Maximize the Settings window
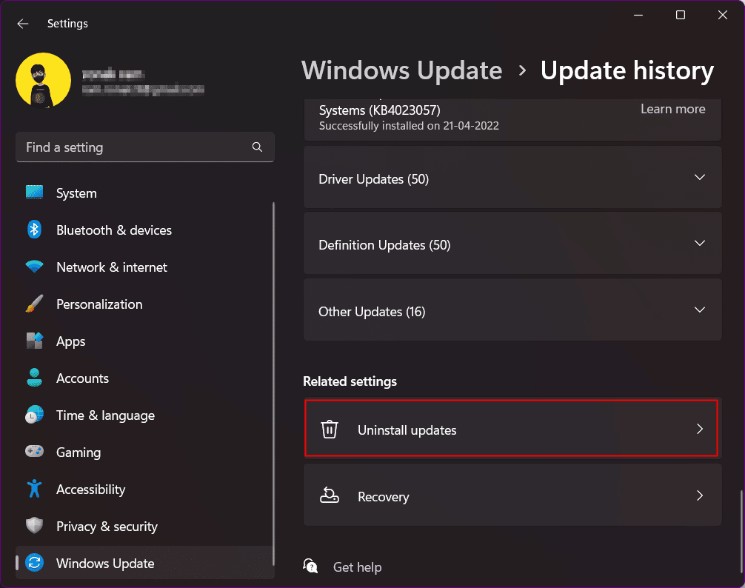Screen dimensions: 745x588 [x=681, y=16]
